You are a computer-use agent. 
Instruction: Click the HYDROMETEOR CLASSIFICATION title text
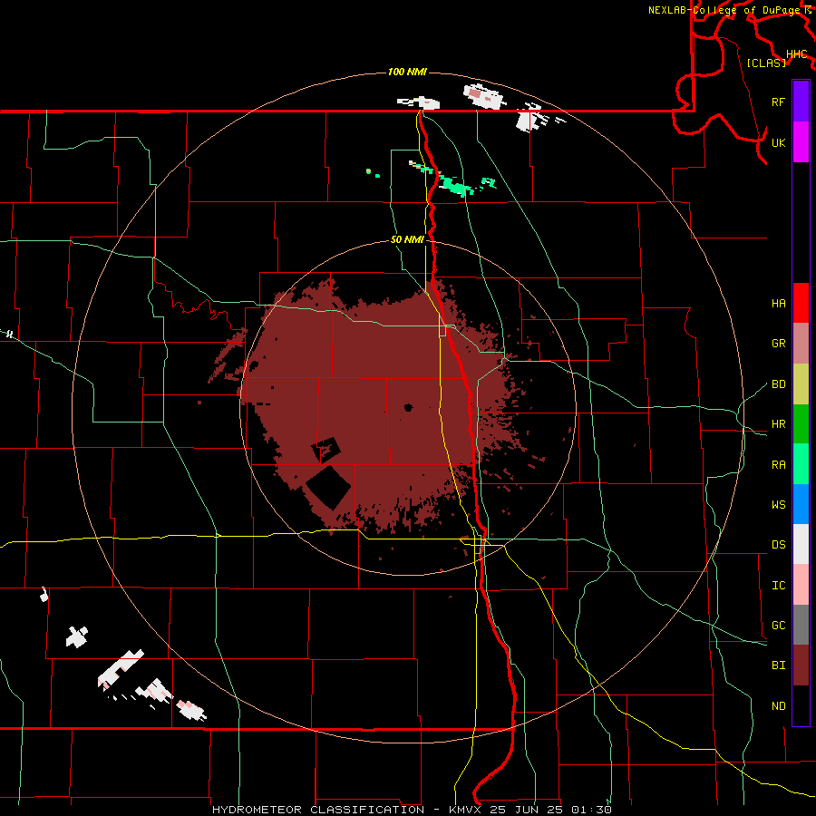(x=318, y=810)
